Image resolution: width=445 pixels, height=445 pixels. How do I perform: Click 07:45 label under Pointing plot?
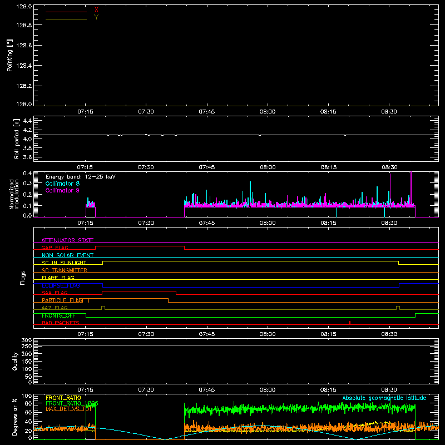[206, 112]
